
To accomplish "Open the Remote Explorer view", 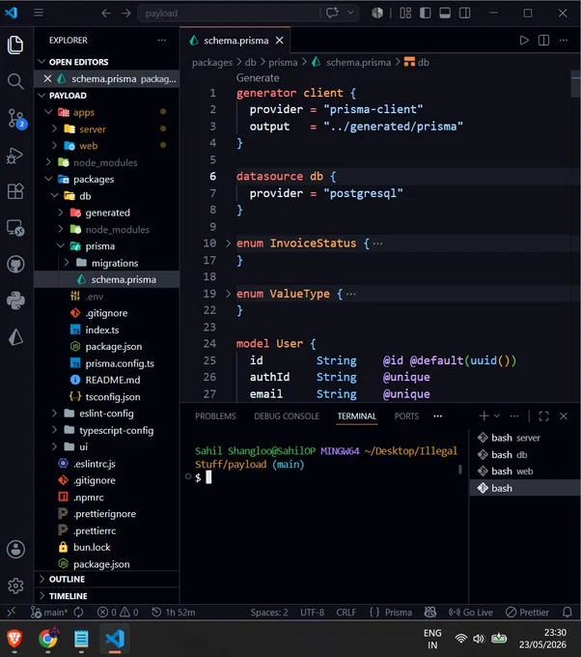I will tap(15, 228).
